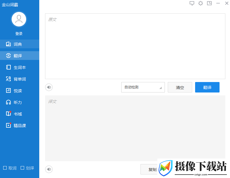Screen dimensions: 230x178
Task: Open the feedback message icon
Action: [x=192, y=3]
